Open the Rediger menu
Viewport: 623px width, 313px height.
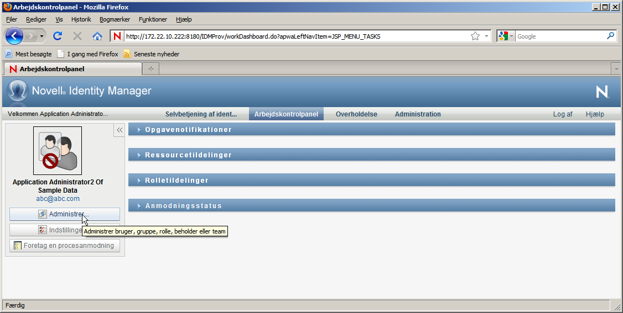[36, 19]
